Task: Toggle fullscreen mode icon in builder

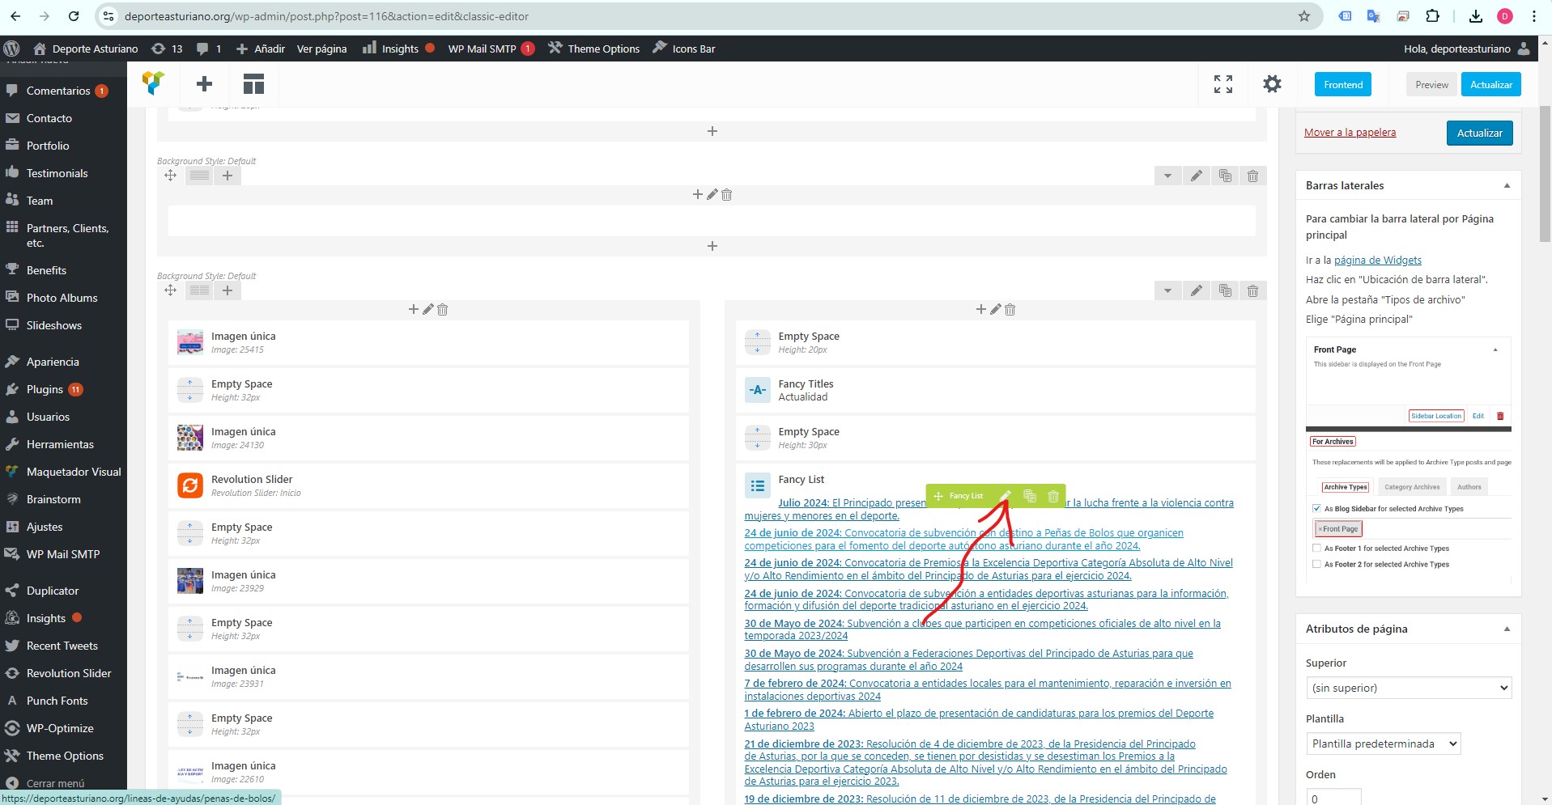Action: coord(1223,84)
